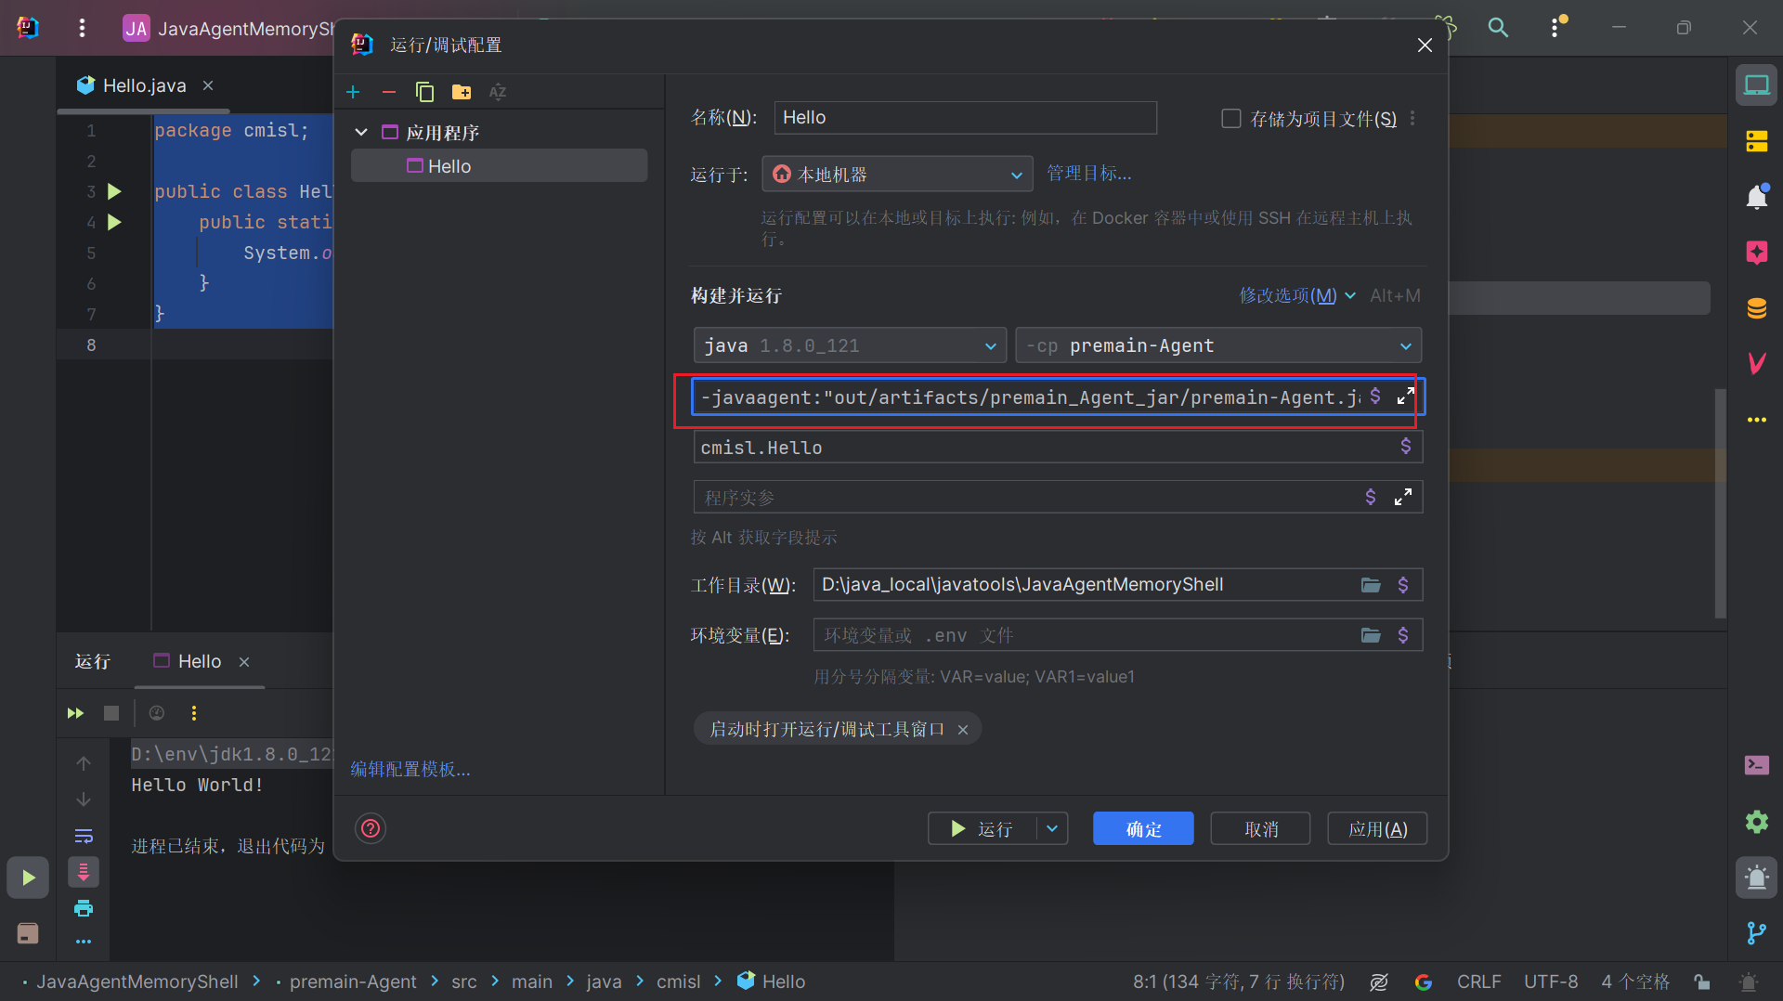Expand the program arguments field
The image size is (1783, 1001).
point(1403,497)
